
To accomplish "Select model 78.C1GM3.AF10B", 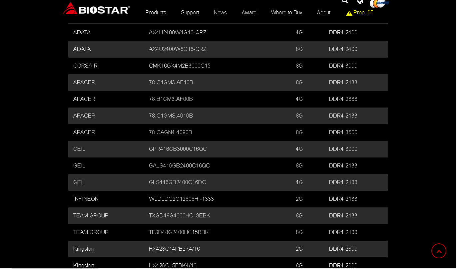I will (x=171, y=82).
